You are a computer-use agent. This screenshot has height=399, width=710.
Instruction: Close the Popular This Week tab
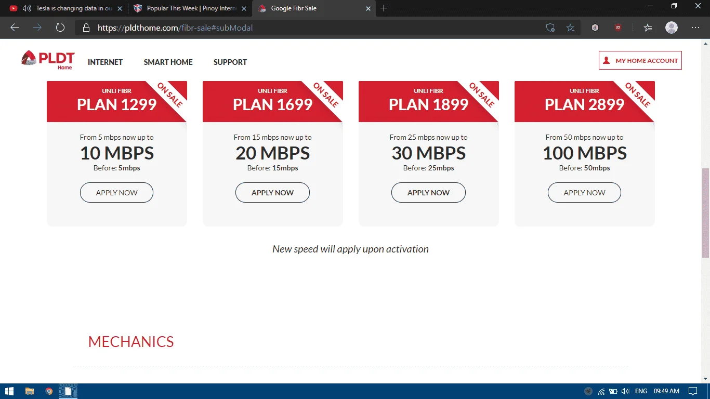click(245, 8)
